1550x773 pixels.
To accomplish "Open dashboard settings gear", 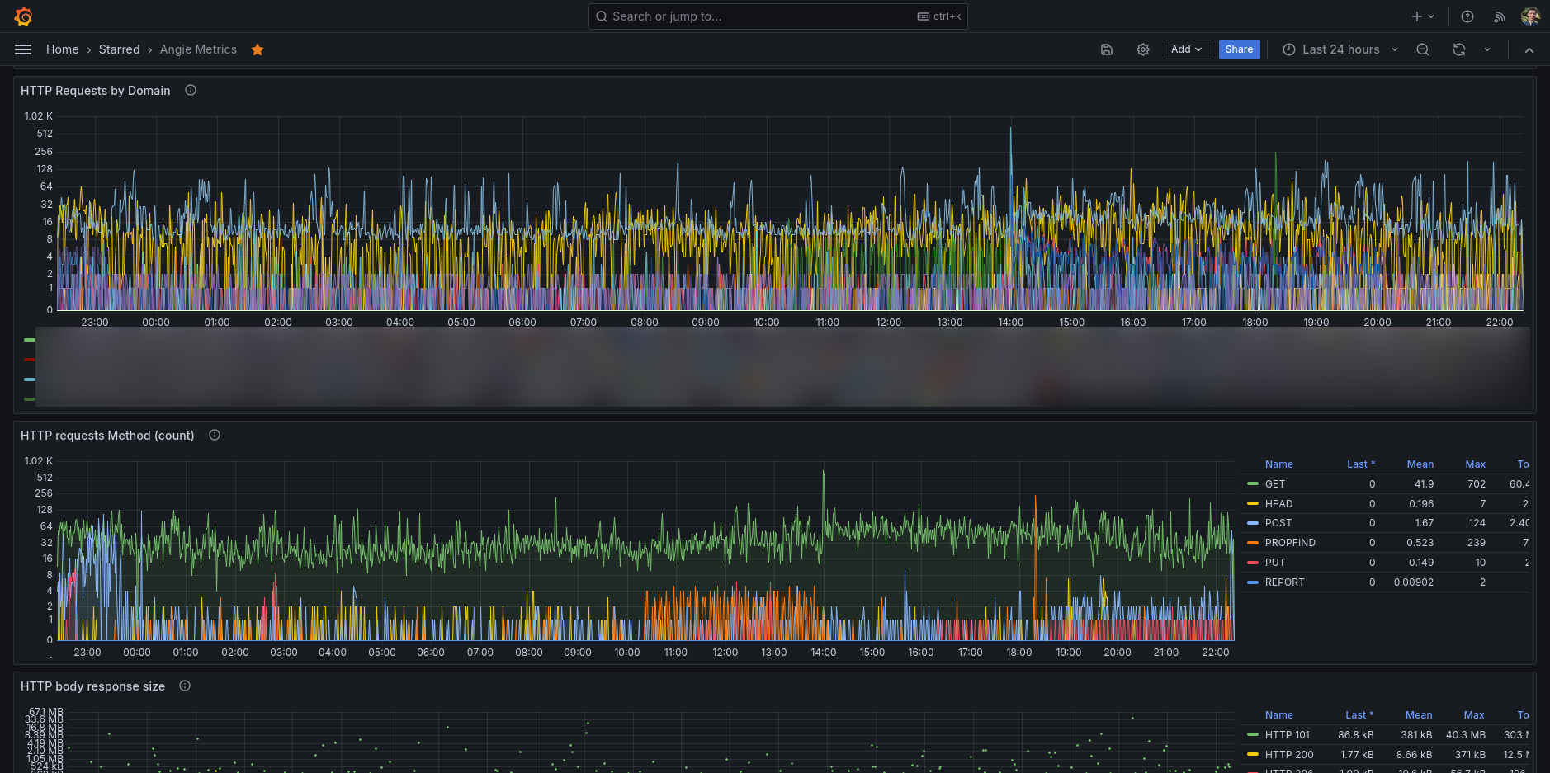I will (x=1143, y=49).
